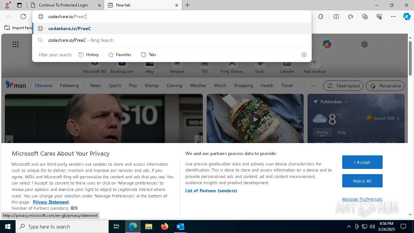Image resolution: width=414 pixels, height=233 pixels.
Task: Open Browser essentials heart icon
Action: (379, 17)
